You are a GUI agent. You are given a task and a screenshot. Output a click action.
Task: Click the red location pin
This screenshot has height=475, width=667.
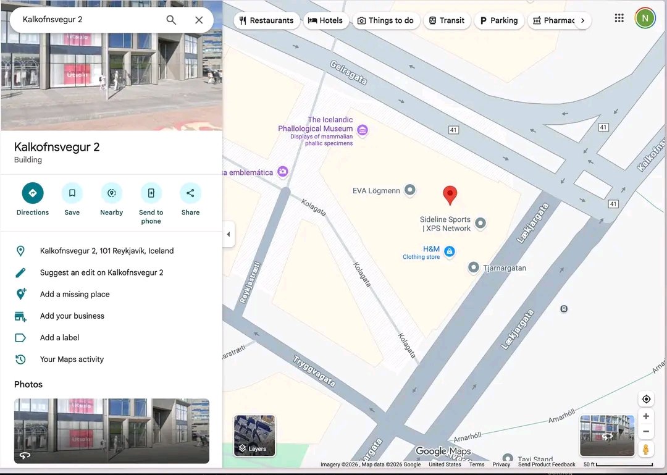(x=450, y=195)
